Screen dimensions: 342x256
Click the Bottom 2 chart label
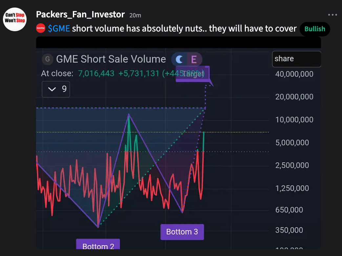point(98,244)
